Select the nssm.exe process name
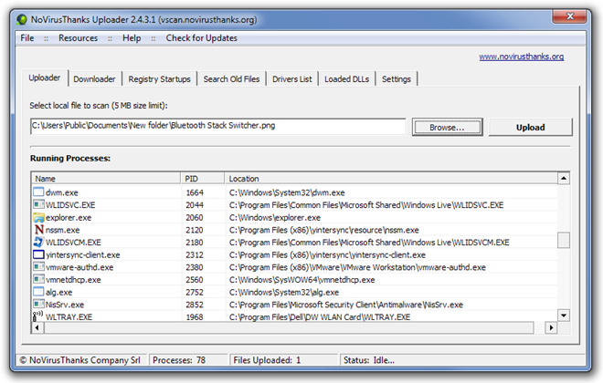This screenshot has height=383, width=603. [63, 230]
